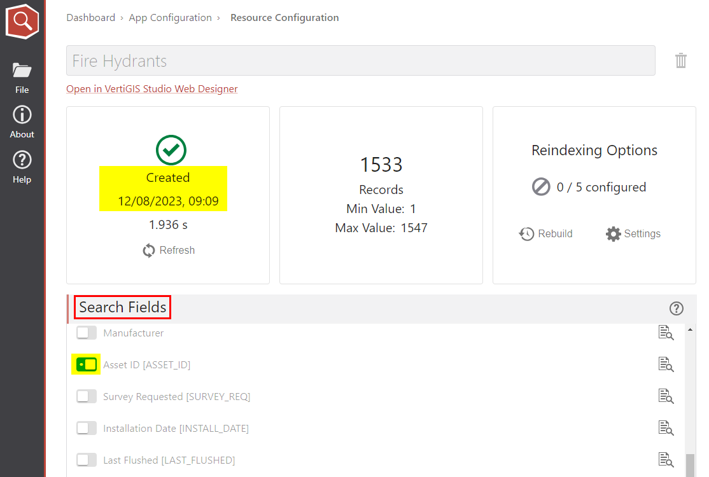This screenshot has width=709, height=477.
Task: Refresh the index status
Action: click(x=168, y=250)
